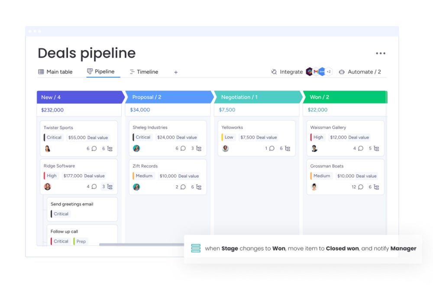The height and width of the screenshot is (293, 433).
Task: Click the Main table grid icon
Action: [41, 72]
